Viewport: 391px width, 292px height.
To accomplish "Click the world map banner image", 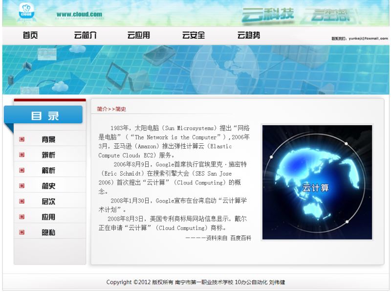I will coord(196,69).
